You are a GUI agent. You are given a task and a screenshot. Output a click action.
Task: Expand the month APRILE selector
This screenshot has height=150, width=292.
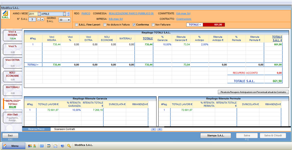pyautogui.click(x=64, y=14)
